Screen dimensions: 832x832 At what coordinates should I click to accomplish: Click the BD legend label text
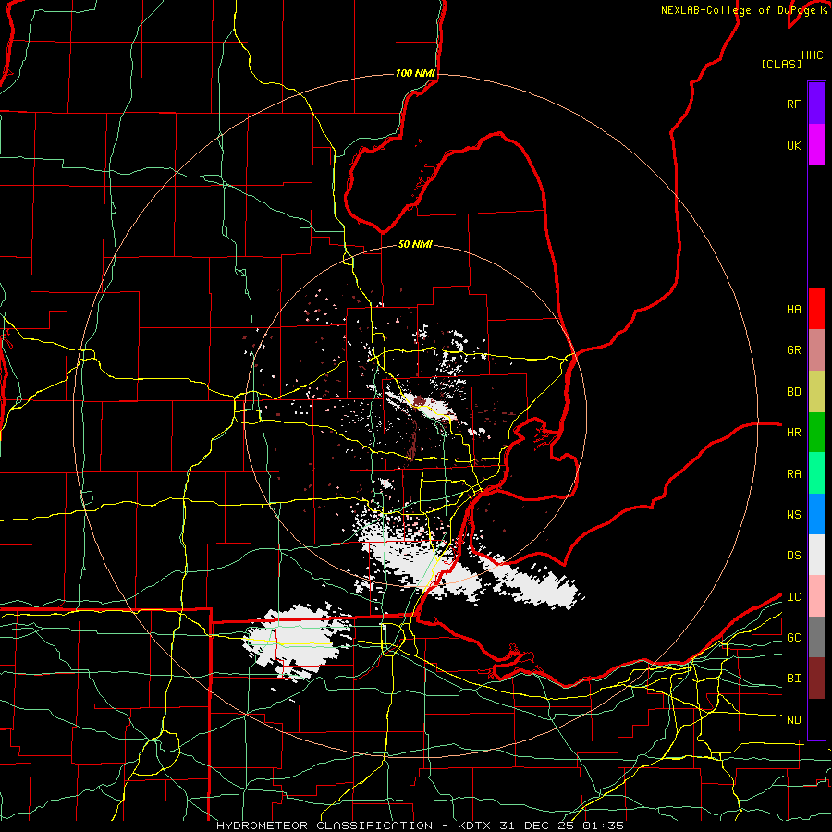tap(793, 392)
